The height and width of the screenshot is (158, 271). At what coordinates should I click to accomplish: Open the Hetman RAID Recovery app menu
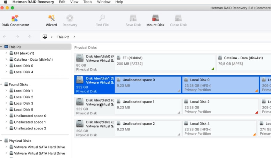pyautogui.click(x=33, y=2)
